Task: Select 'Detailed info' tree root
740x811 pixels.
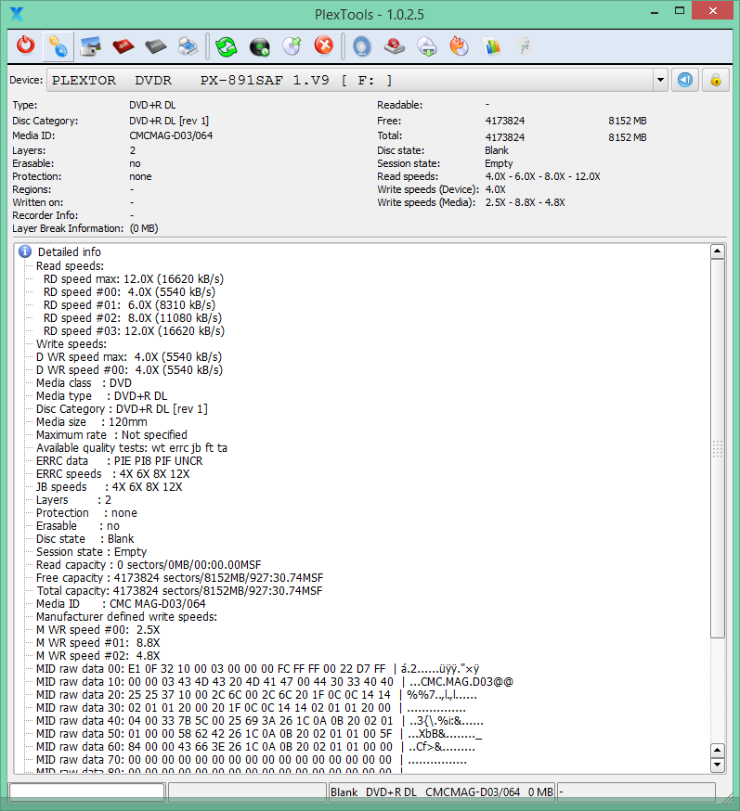Action: (70, 251)
